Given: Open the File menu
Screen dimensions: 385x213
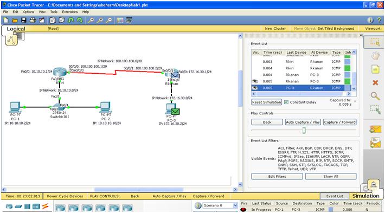Looking at the screenshot, I should [5, 12].
